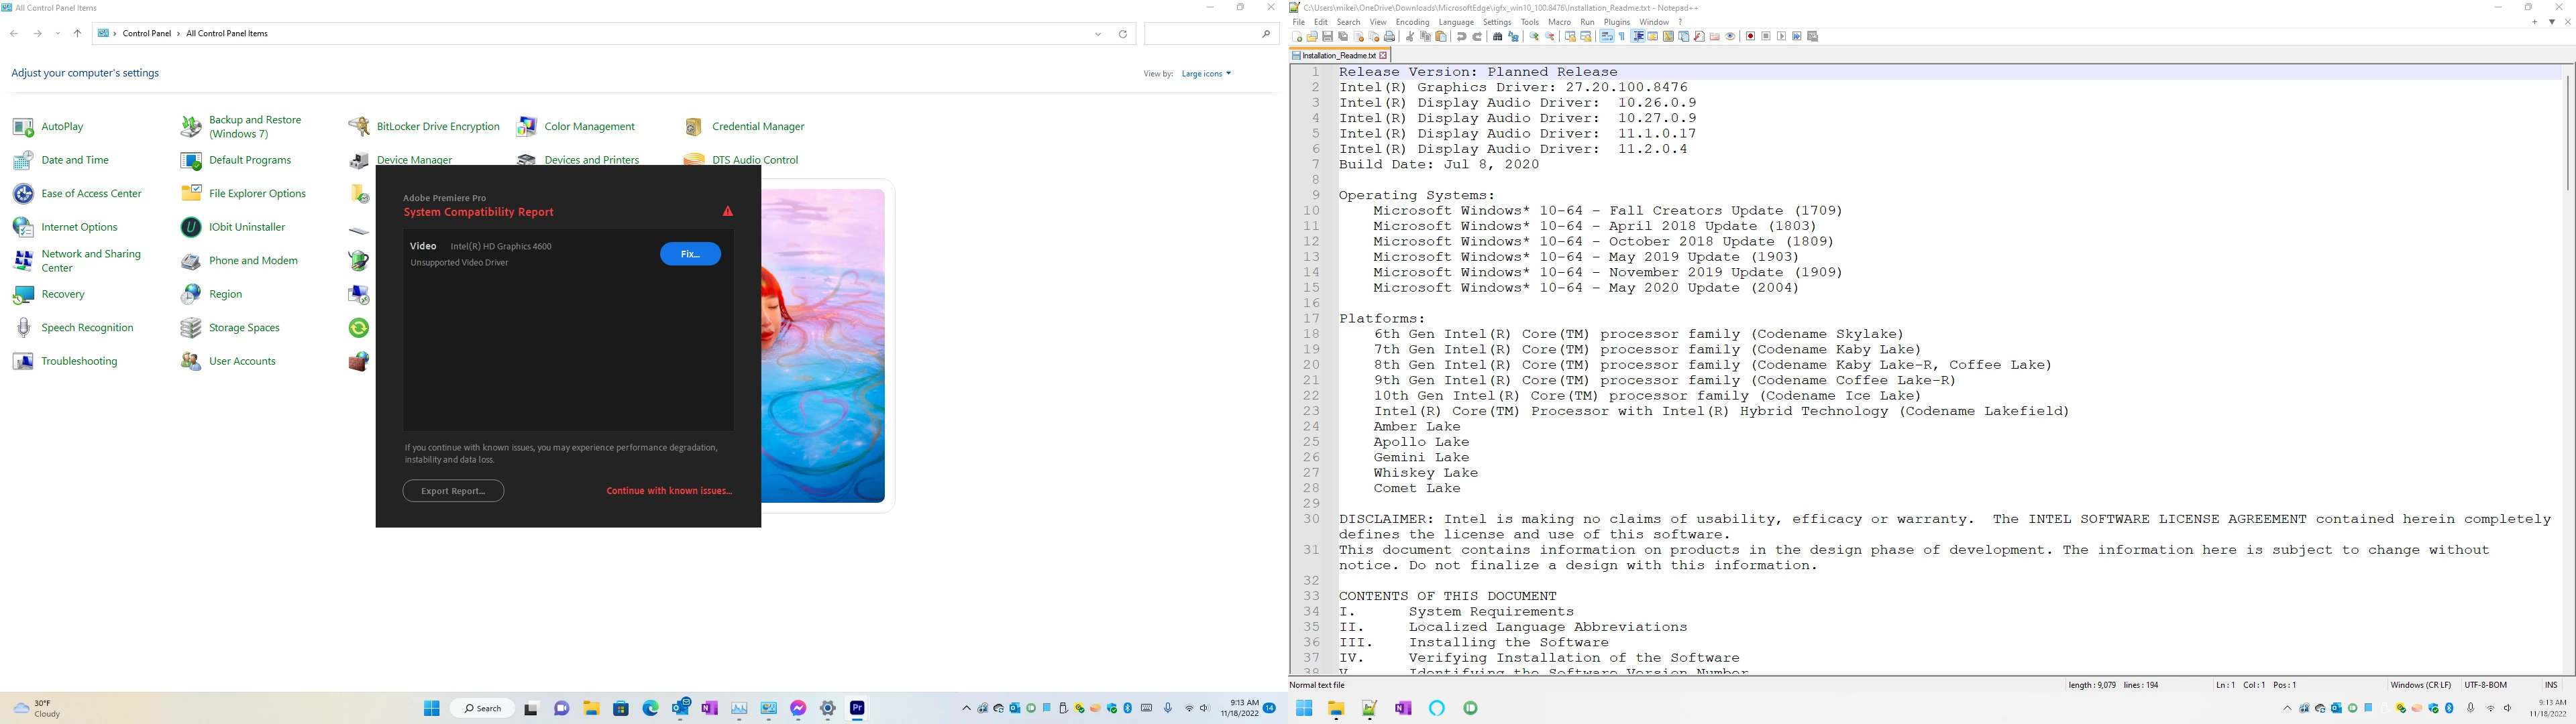Toggle Show All Characters paragraph icon
Viewport: 2576px width, 724px height.
click(x=1622, y=36)
